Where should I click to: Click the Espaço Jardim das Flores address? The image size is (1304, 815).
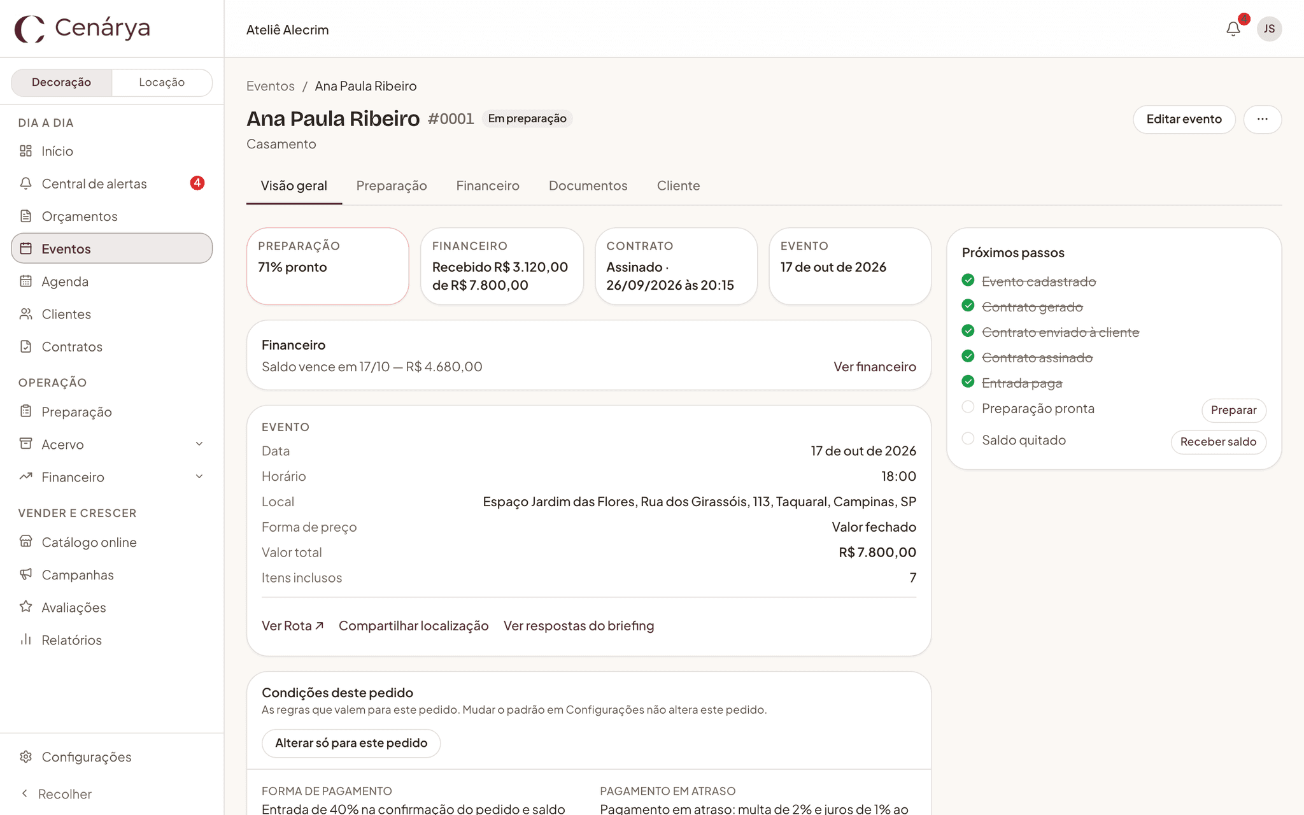(x=699, y=502)
